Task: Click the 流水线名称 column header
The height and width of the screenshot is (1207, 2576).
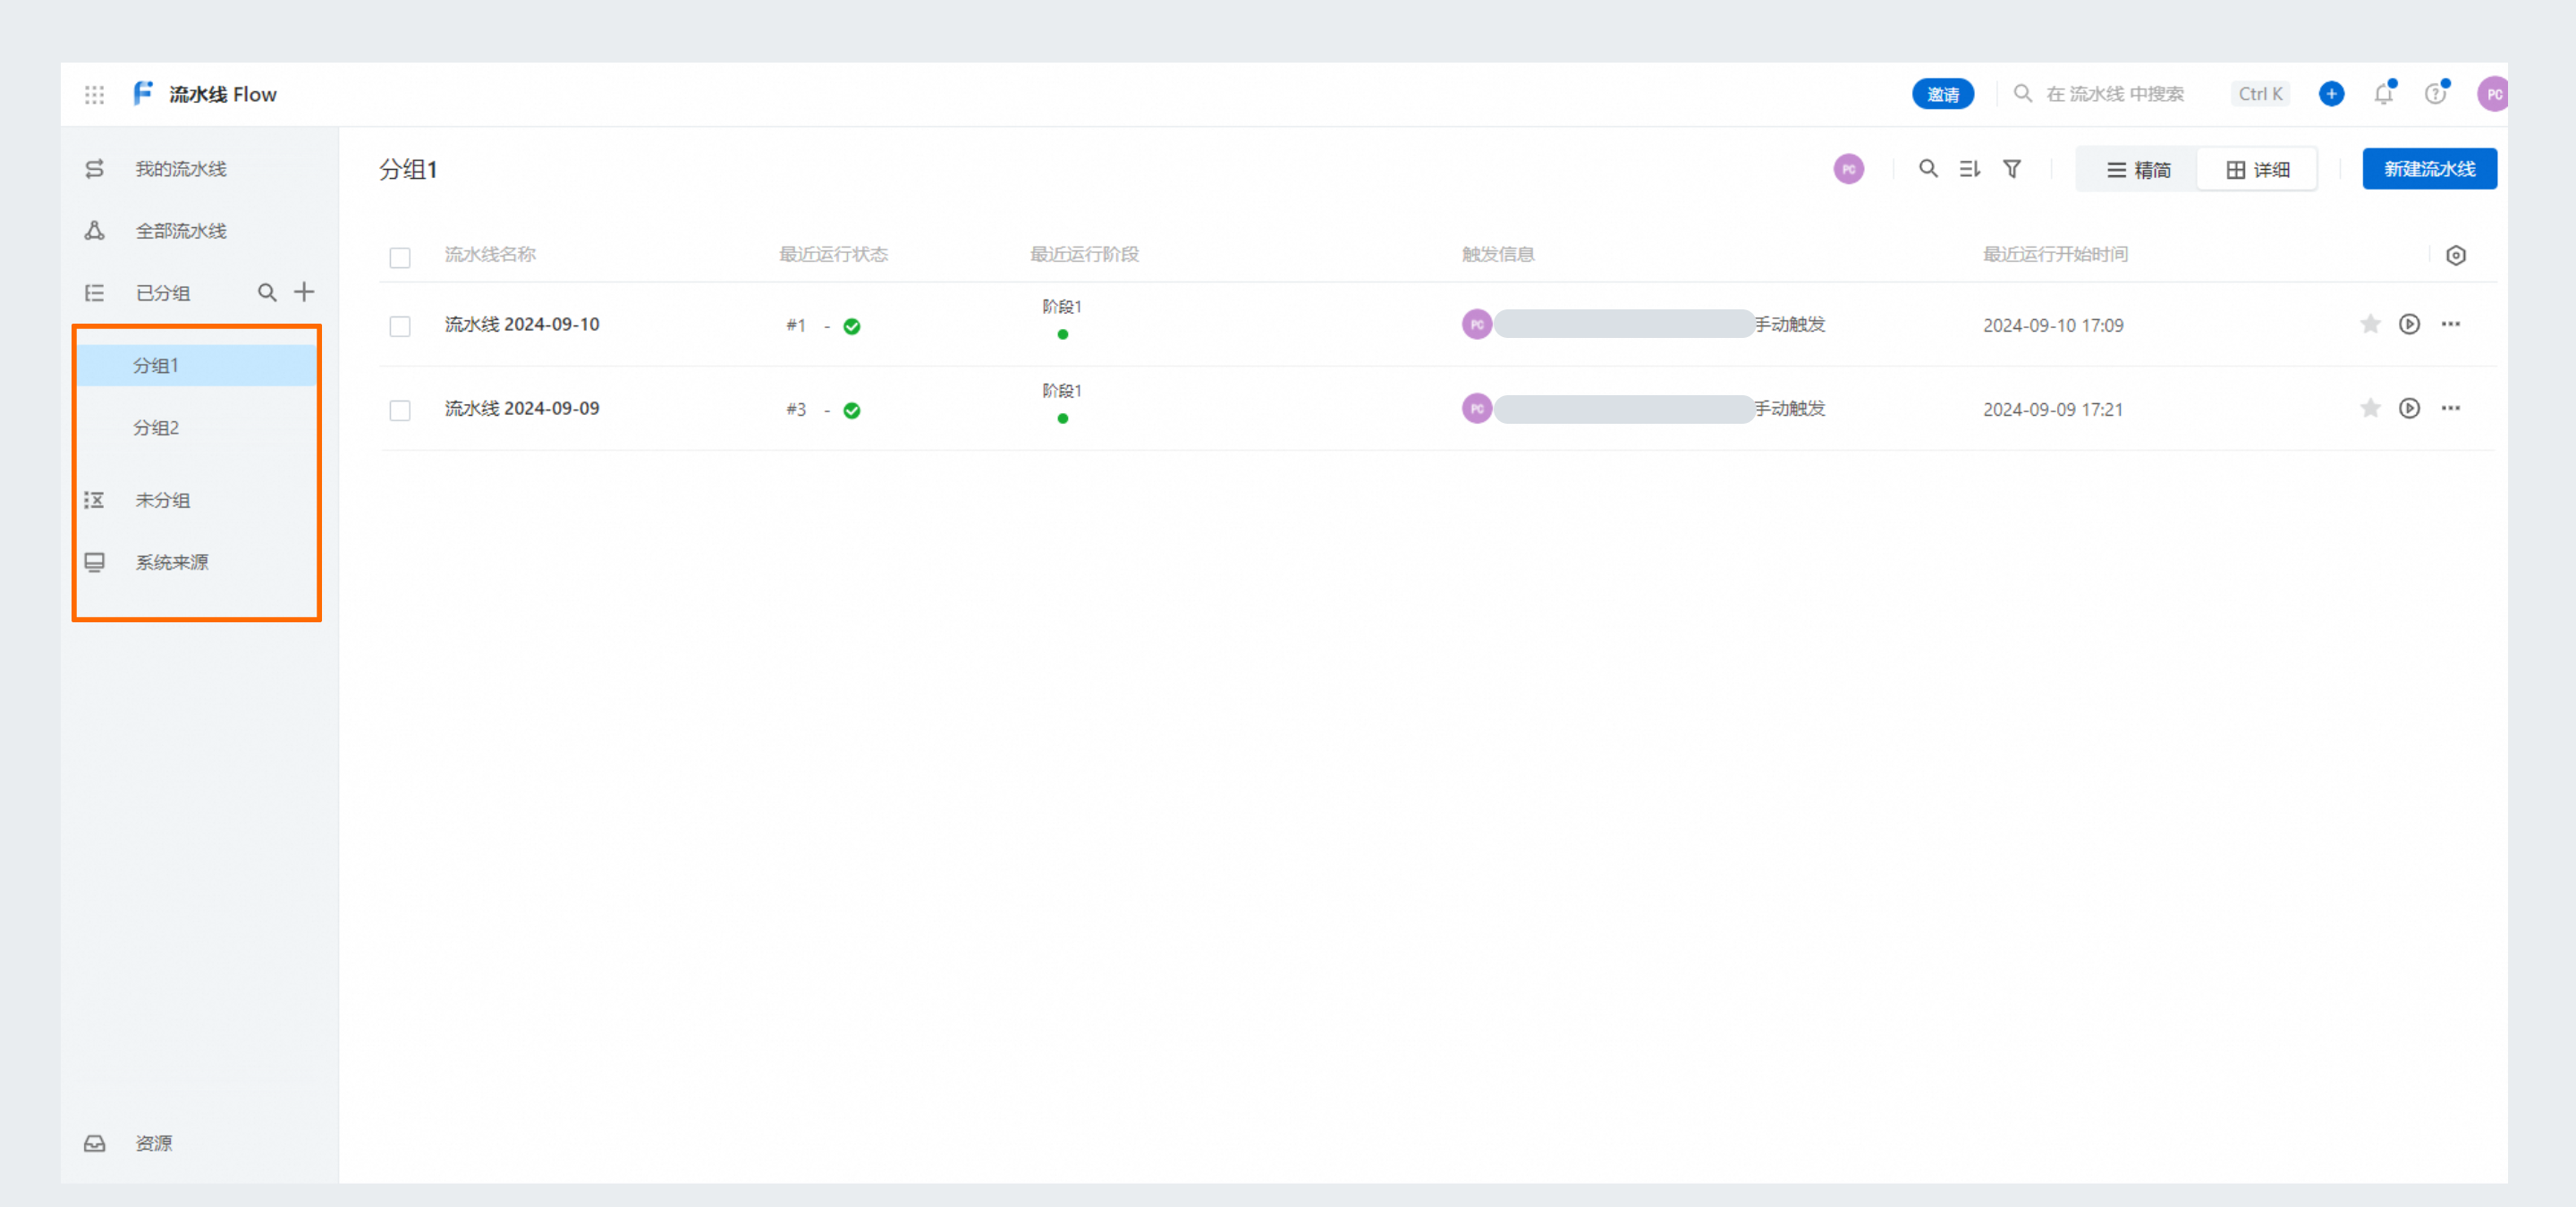Action: pyautogui.click(x=490, y=254)
